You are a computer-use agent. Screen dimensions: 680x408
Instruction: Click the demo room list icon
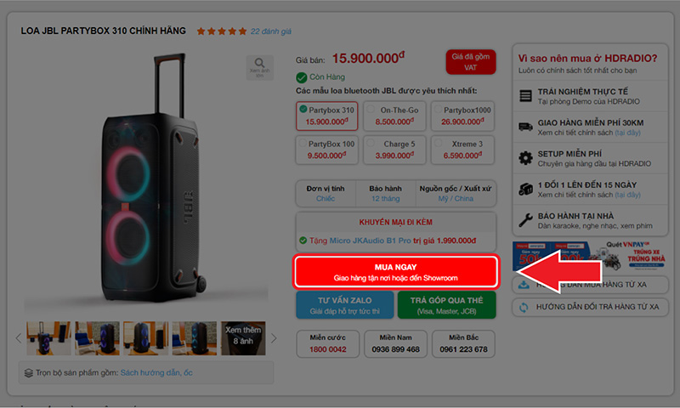525,96
